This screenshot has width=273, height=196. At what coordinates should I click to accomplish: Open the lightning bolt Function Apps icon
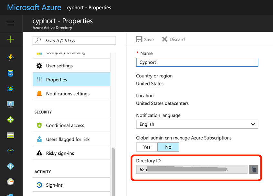(10, 57)
